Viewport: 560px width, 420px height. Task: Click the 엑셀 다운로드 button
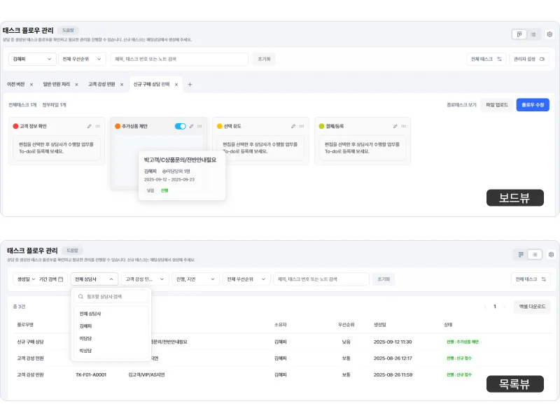[x=532, y=307]
